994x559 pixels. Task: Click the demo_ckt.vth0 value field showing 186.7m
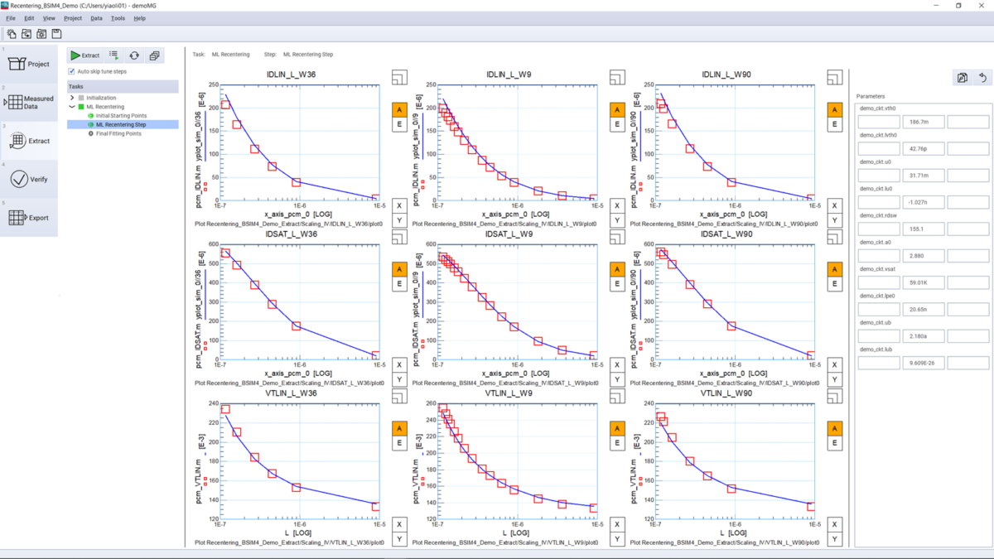click(923, 121)
